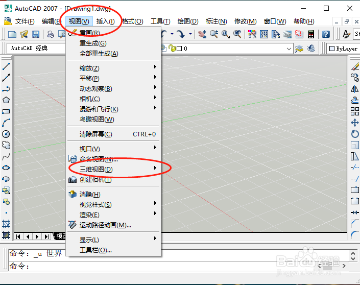Open the QuickCalc calculator icon
This screenshot has height=285, width=360.
point(311,34)
